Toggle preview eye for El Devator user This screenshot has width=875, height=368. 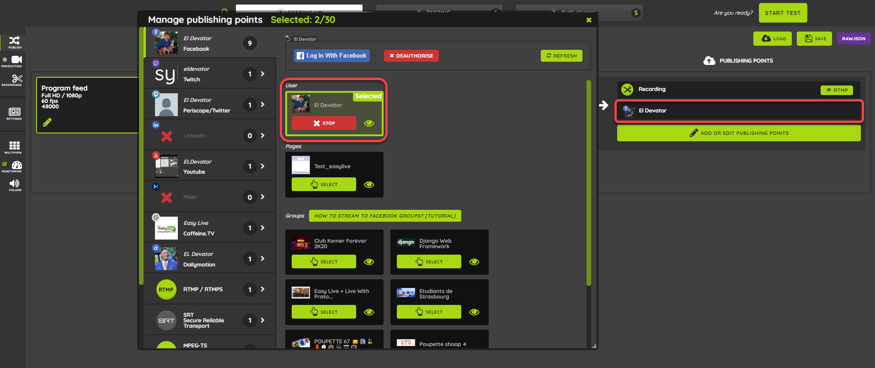tap(369, 123)
